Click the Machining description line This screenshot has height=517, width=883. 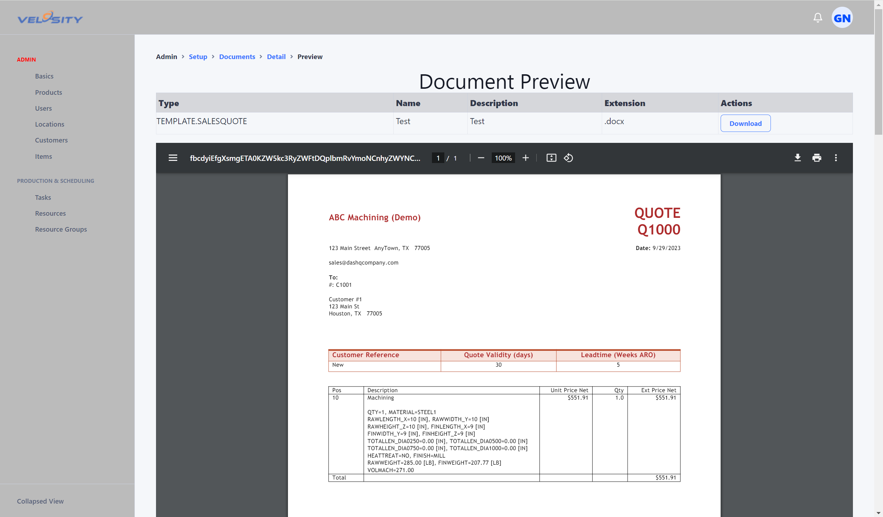(380, 398)
